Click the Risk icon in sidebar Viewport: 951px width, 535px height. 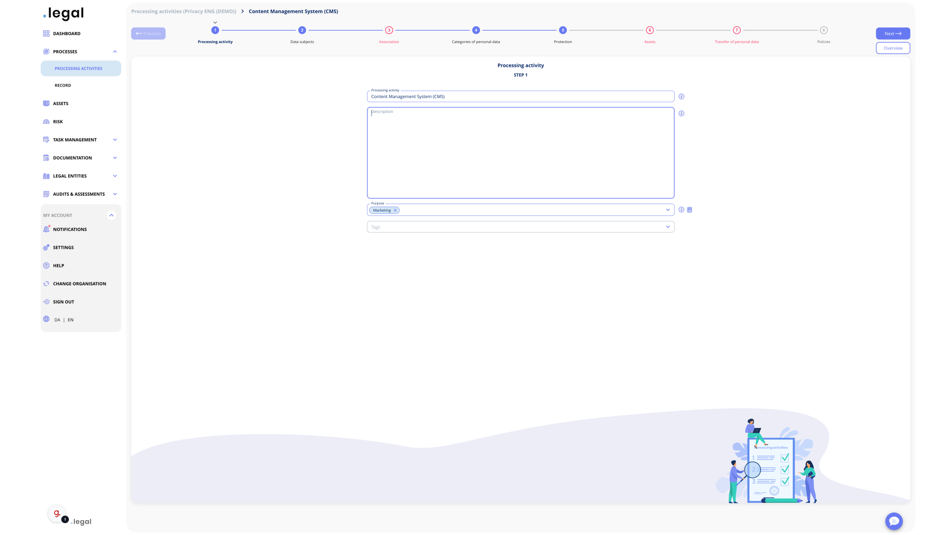point(47,121)
